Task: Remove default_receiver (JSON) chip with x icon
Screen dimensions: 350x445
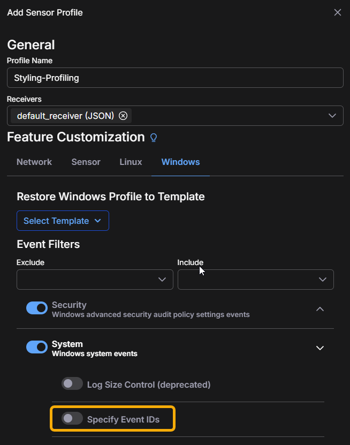Action: [x=123, y=116]
